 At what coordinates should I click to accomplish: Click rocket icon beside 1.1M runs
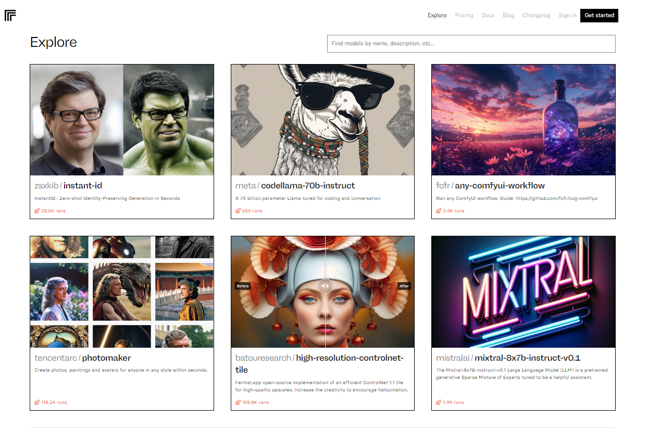439,402
